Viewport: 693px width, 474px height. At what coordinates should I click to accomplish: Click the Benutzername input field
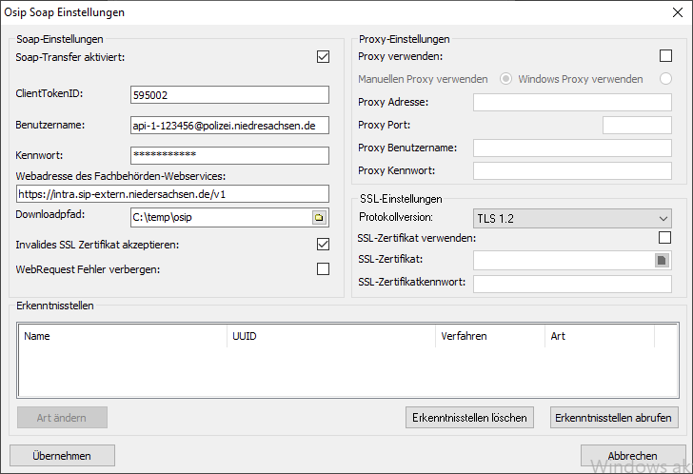(x=228, y=125)
